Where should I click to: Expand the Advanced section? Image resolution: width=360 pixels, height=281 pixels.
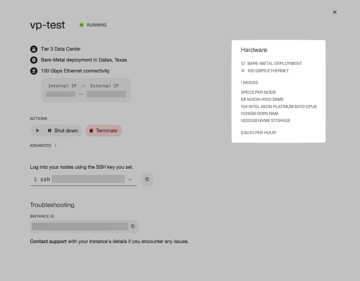pos(43,146)
